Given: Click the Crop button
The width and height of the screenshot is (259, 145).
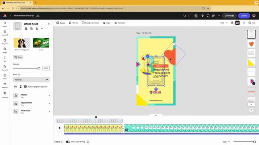Looking at the screenshot, I should [18, 57].
